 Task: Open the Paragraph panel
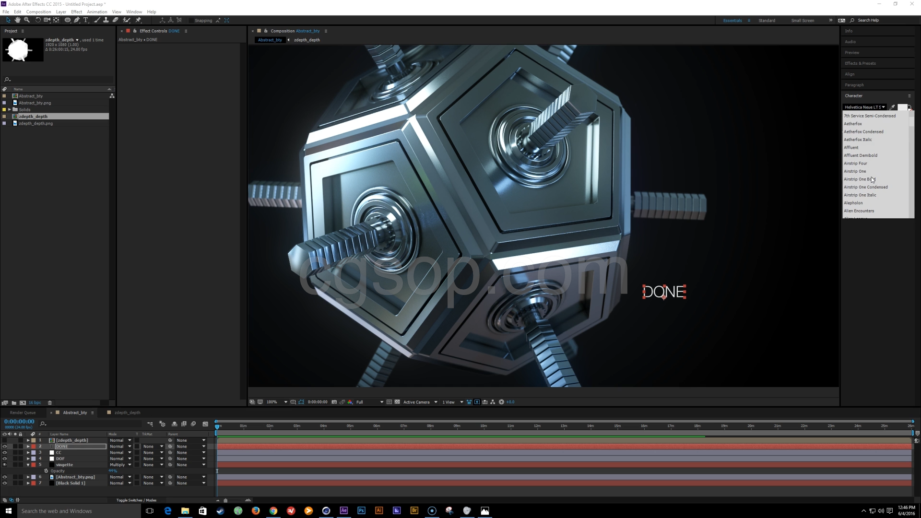coord(854,85)
